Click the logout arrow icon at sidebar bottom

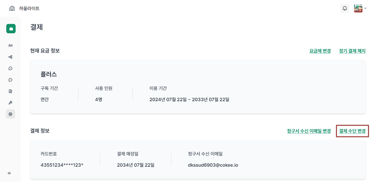pos(9,173)
